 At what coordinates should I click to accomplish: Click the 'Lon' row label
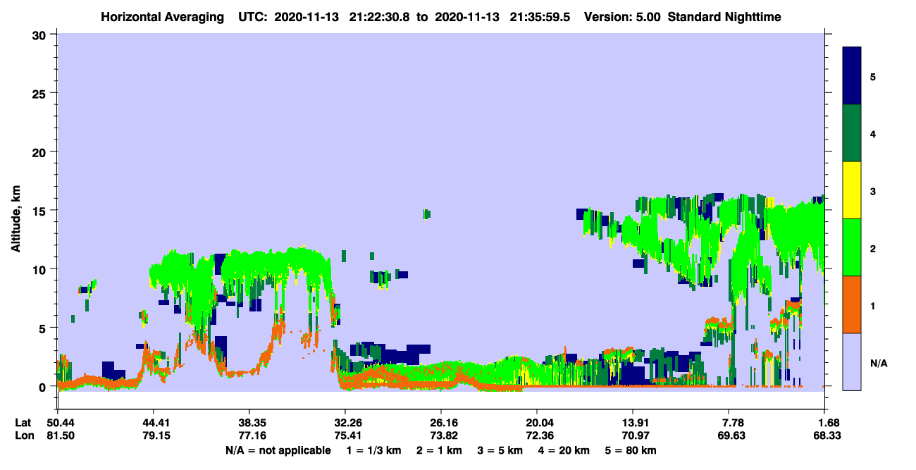pos(24,436)
